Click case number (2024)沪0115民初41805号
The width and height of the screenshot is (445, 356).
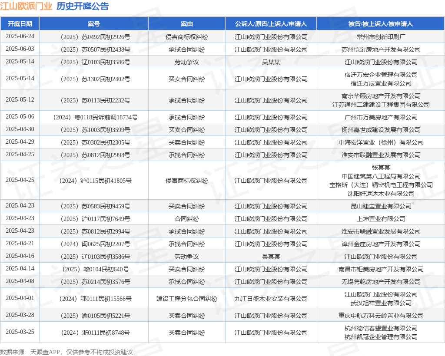94,181
